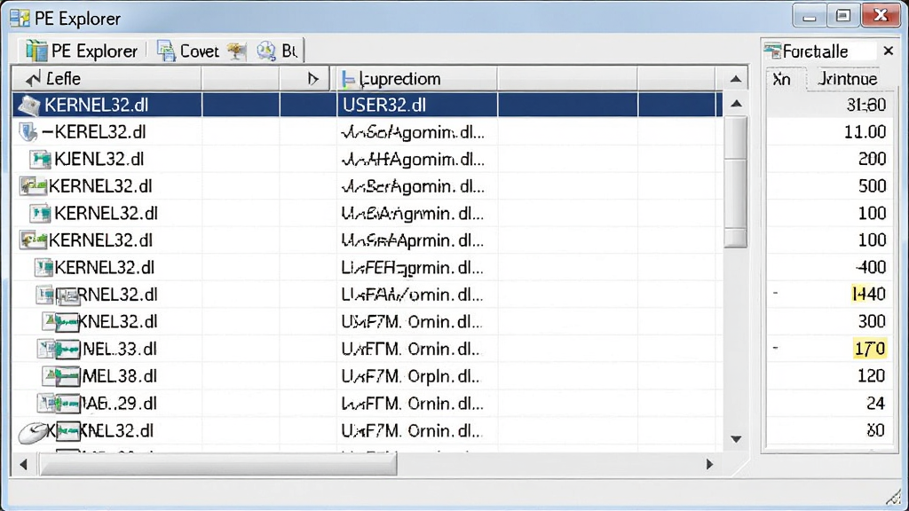Click the icon of the 'IAB..29.dl row
Screen dimensions: 909x511
coord(59,404)
